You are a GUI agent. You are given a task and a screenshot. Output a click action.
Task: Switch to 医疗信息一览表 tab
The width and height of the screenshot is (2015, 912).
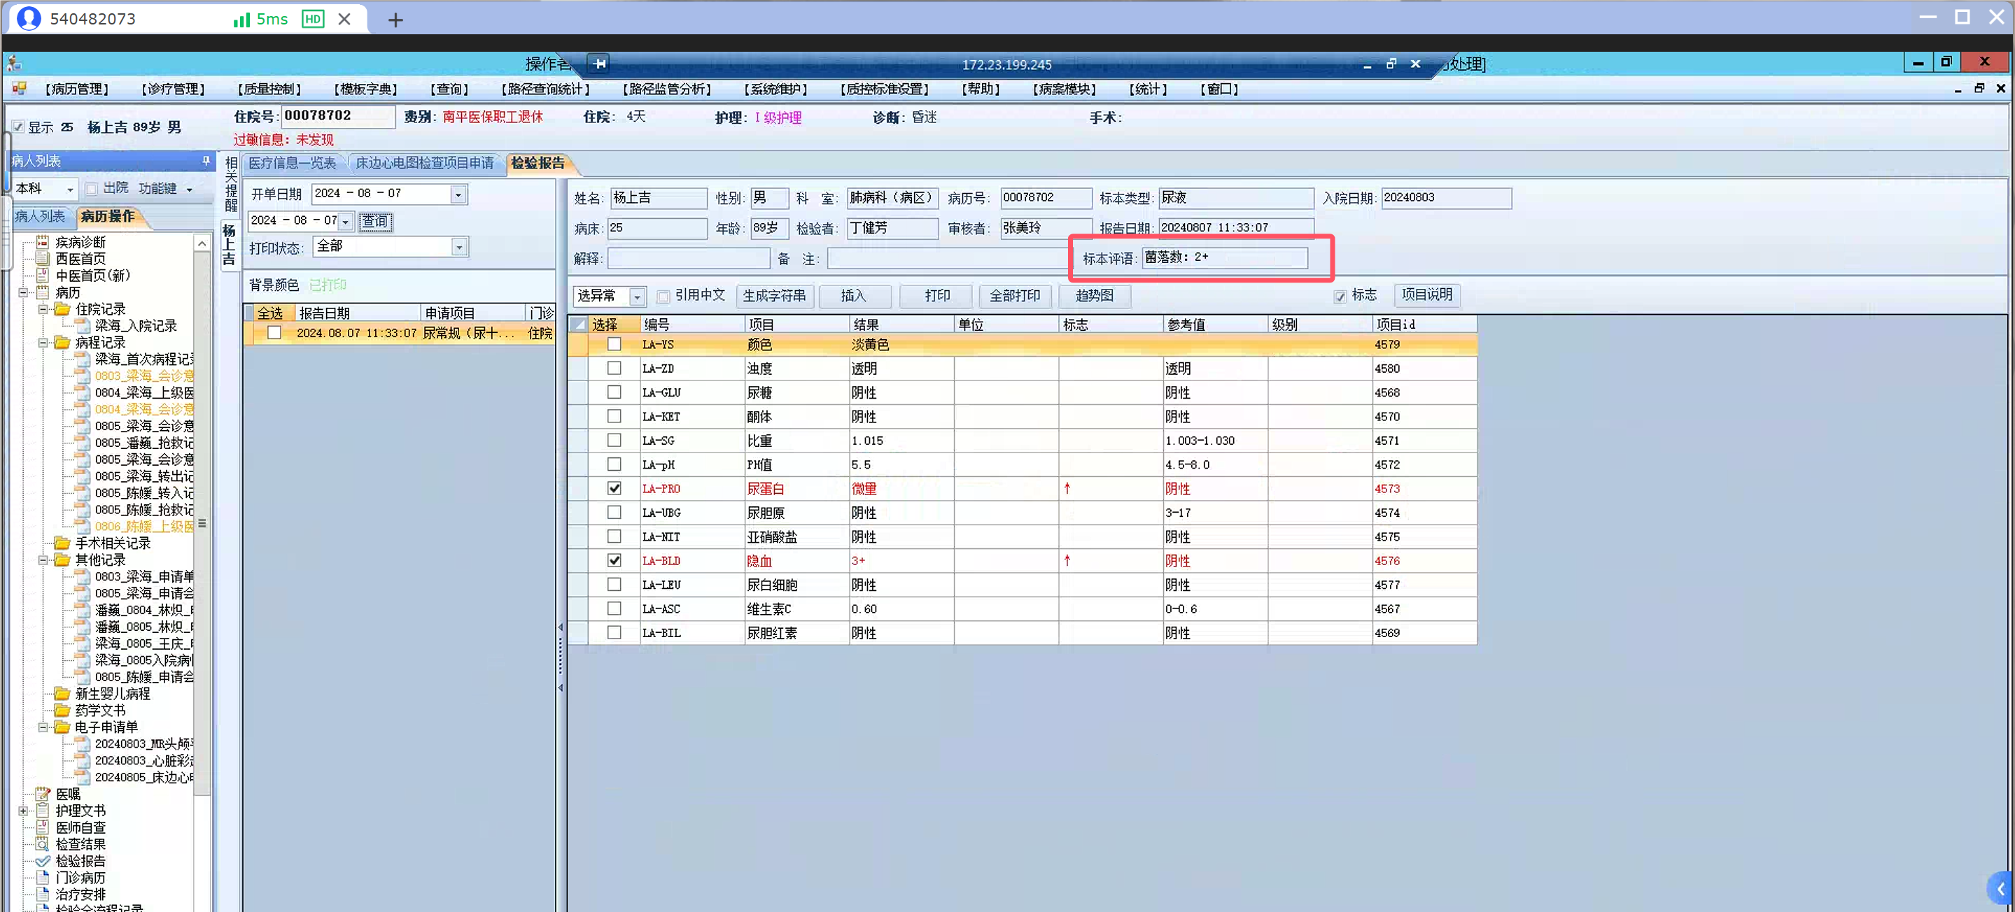pos(293,164)
